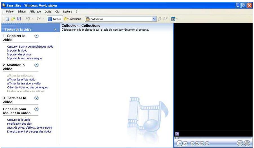
Task: Open the Collections combo box dropdown
Action: coord(154,19)
